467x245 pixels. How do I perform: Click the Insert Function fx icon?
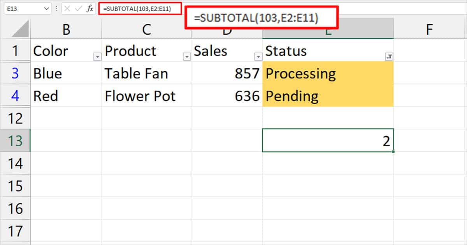pyautogui.click(x=90, y=8)
